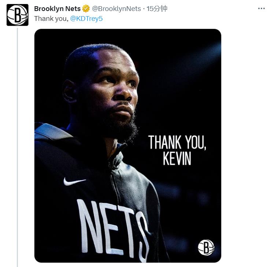
Task: Click the large NETS lettering on hoodie
Action: 112,227
